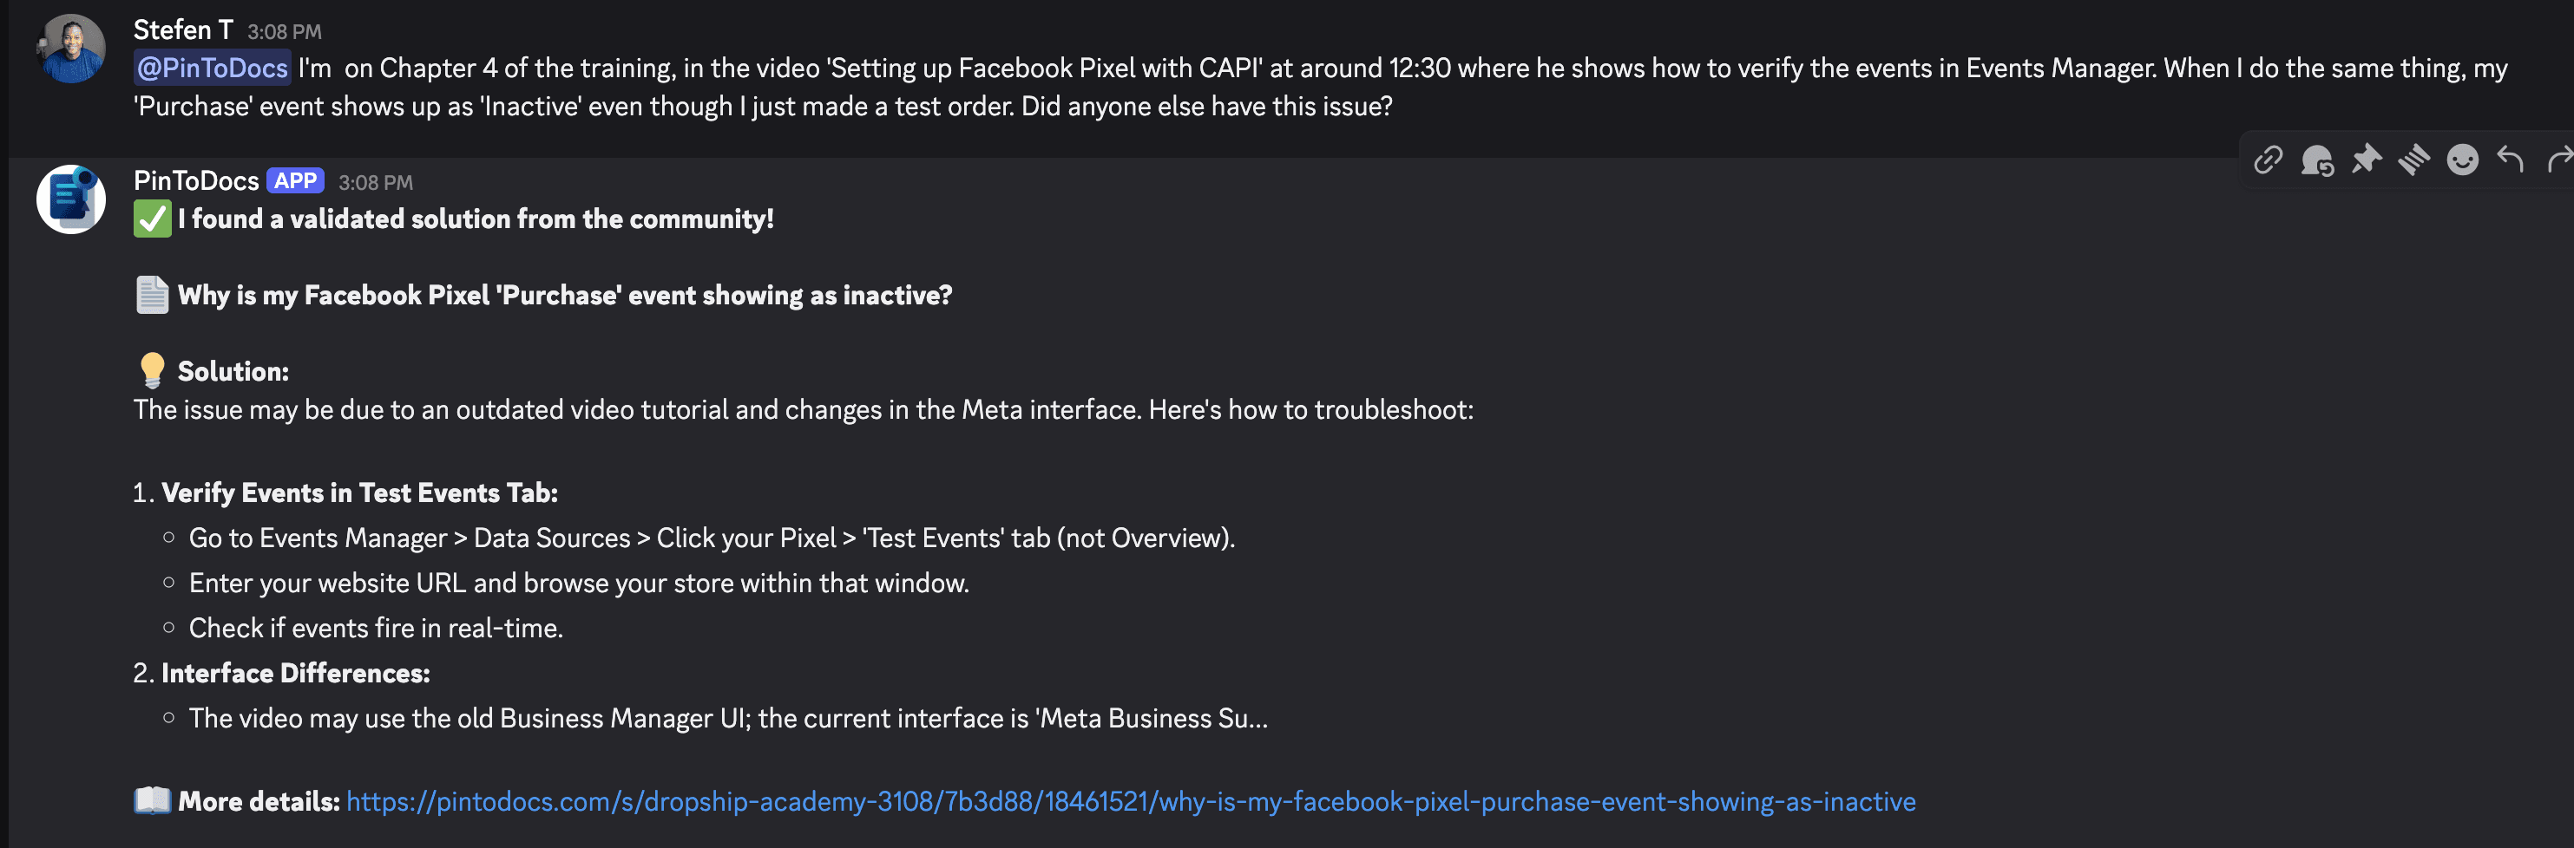Image resolution: width=2574 pixels, height=848 pixels.
Task: Click the username PinToDocs
Action: (195, 181)
